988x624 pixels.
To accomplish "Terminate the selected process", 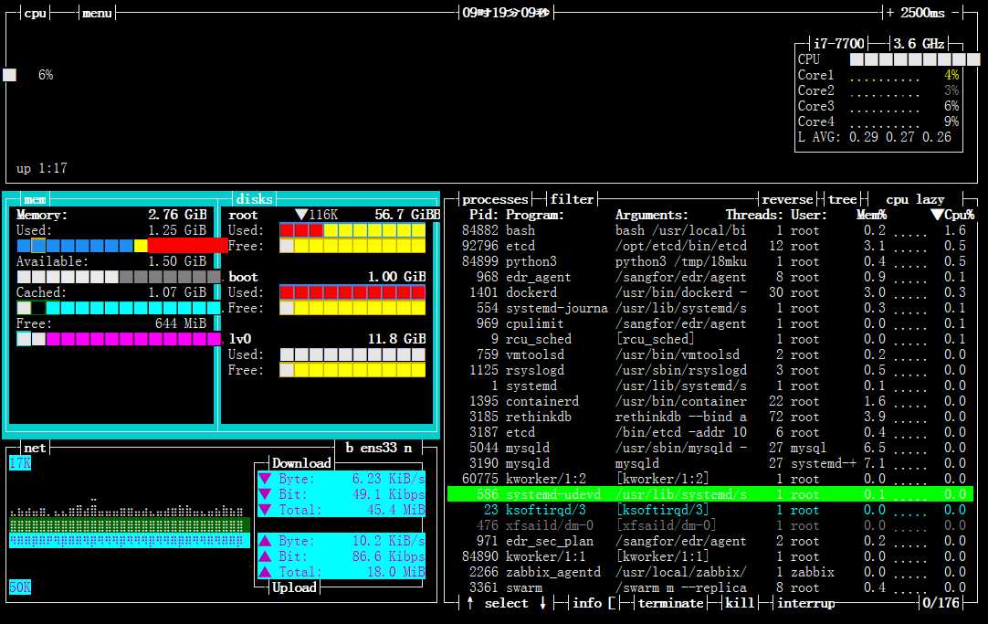I will click(670, 603).
